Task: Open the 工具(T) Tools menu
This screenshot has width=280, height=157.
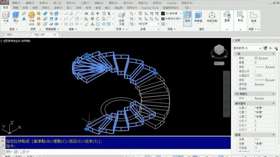Action: 85,3
